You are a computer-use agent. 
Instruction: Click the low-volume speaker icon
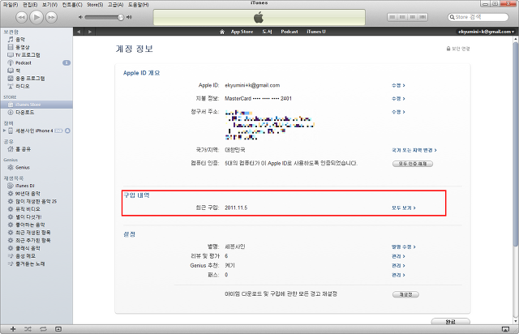point(80,17)
